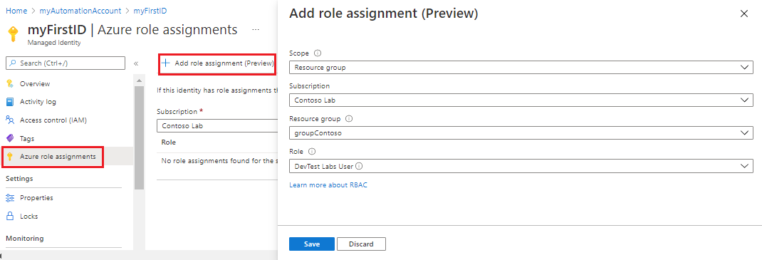Open the Subscription dropdown in the panel
The image size is (762, 260).
[521, 100]
